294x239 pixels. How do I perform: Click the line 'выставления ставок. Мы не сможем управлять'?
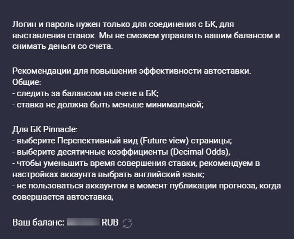click(146, 35)
